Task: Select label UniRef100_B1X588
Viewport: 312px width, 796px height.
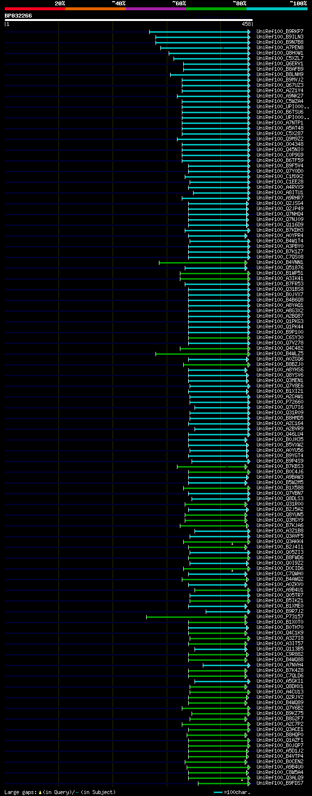Action: click(280, 488)
